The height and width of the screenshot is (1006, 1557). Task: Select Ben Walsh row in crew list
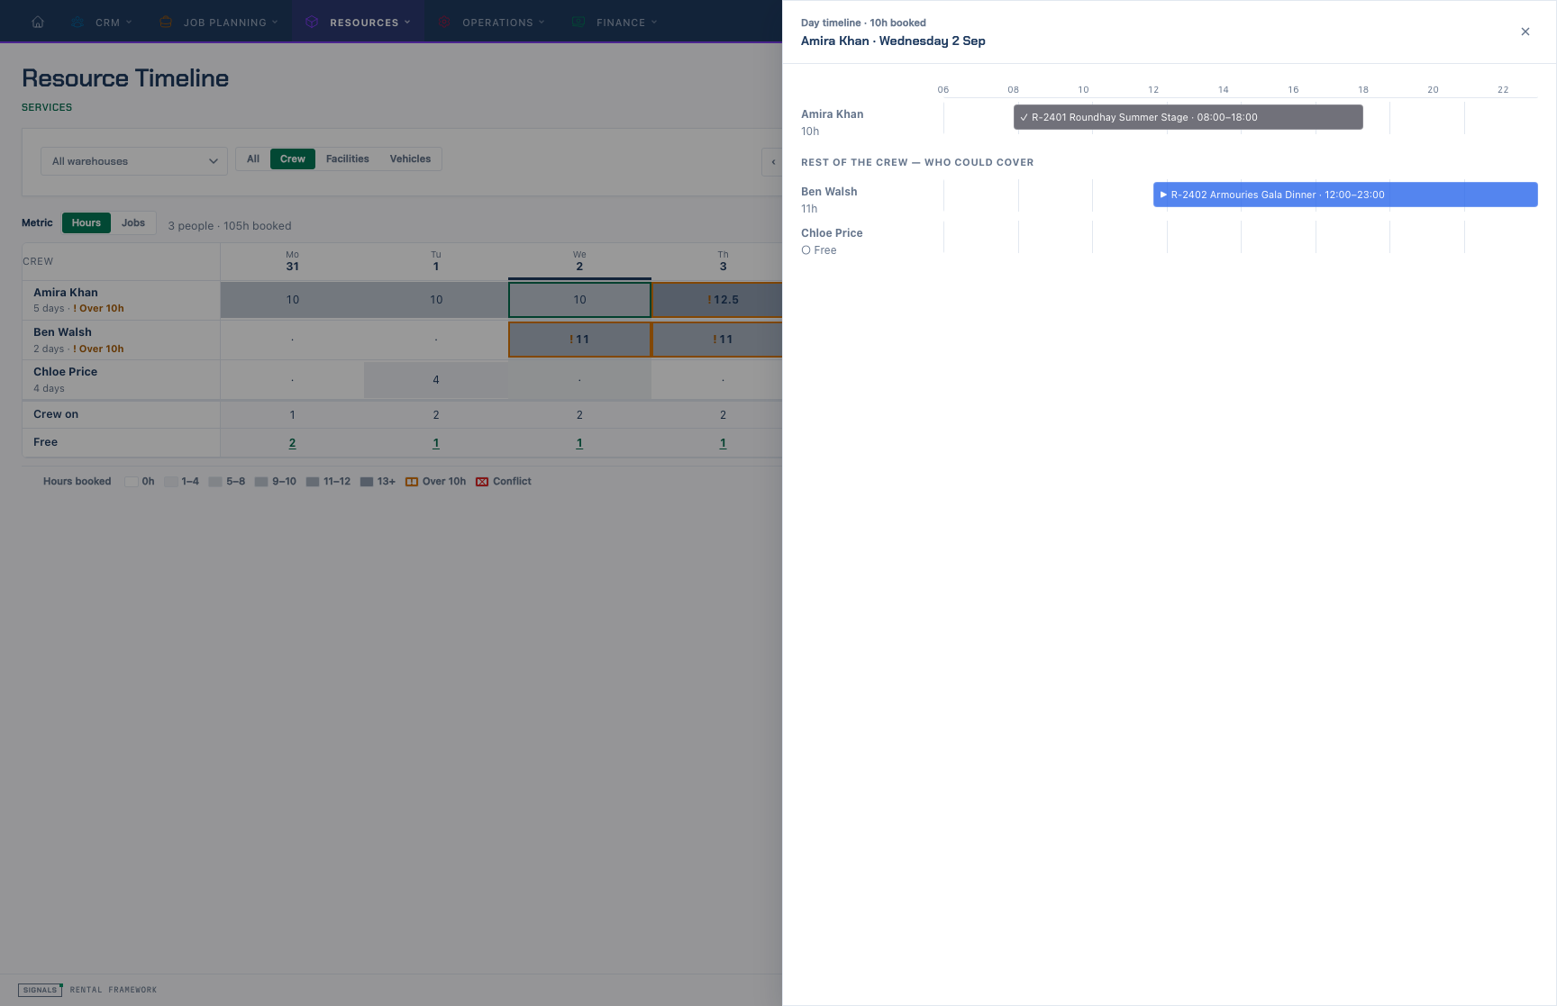pos(121,340)
